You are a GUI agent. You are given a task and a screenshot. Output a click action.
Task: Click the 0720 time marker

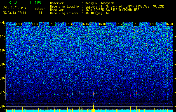point(170,24)
